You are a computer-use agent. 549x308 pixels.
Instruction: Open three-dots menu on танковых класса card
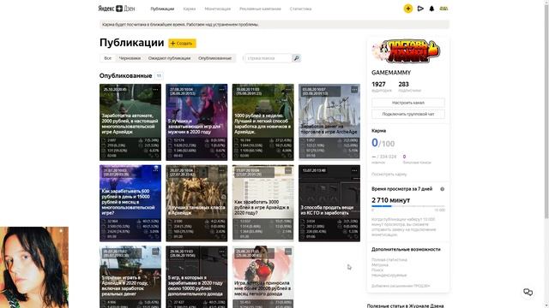(222, 170)
